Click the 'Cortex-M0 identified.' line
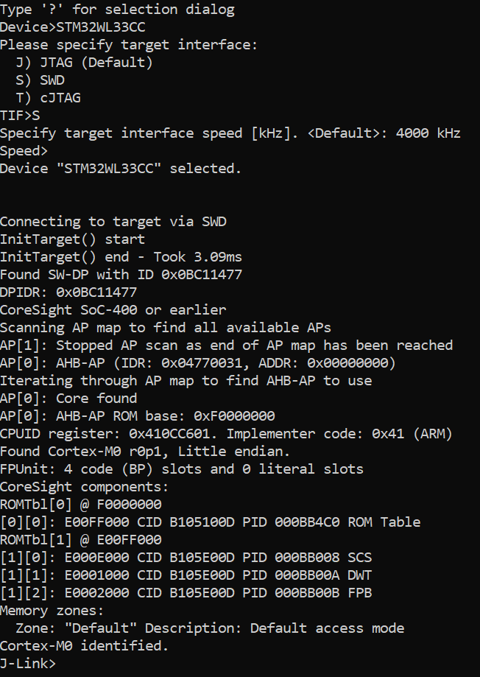480x677 pixels. coord(84,645)
